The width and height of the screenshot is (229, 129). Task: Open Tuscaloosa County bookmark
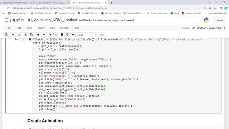(65, 13)
